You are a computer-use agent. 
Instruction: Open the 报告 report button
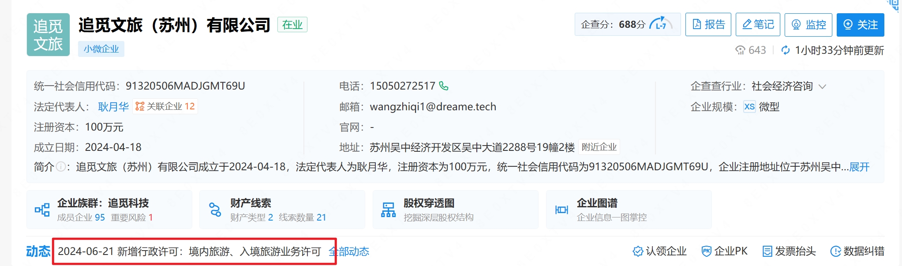(x=708, y=24)
